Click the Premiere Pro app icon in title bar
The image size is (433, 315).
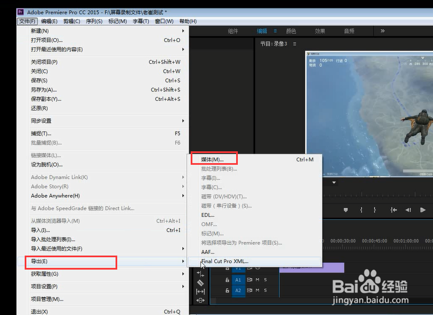pyautogui.click(x=20, y=12)
